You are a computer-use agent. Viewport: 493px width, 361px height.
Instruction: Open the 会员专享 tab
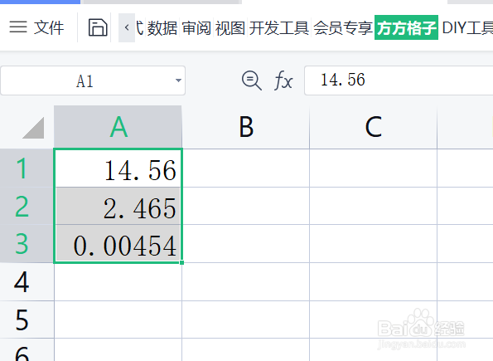tap(343, 28)
